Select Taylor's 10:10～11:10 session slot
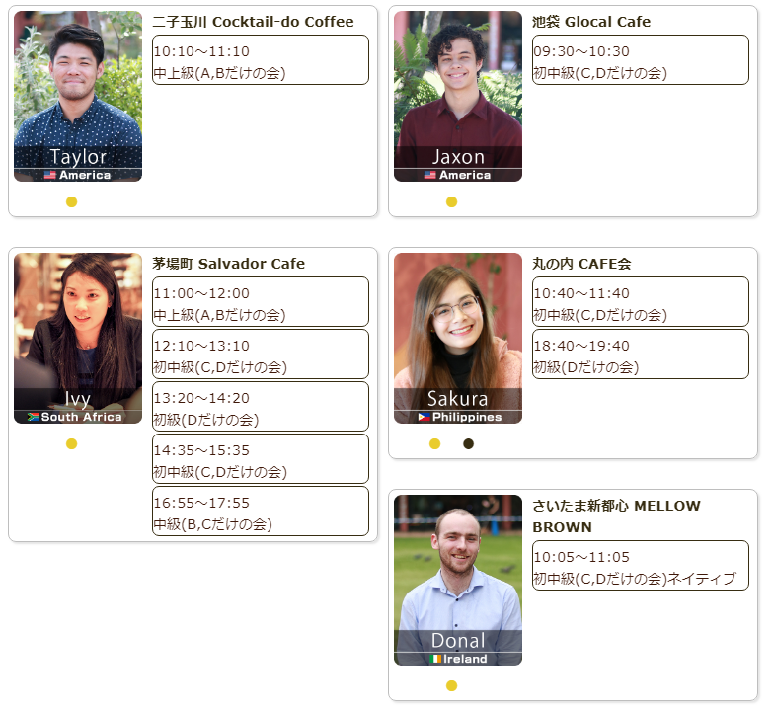This screenshot has width=772, height=711. [261, 59]
